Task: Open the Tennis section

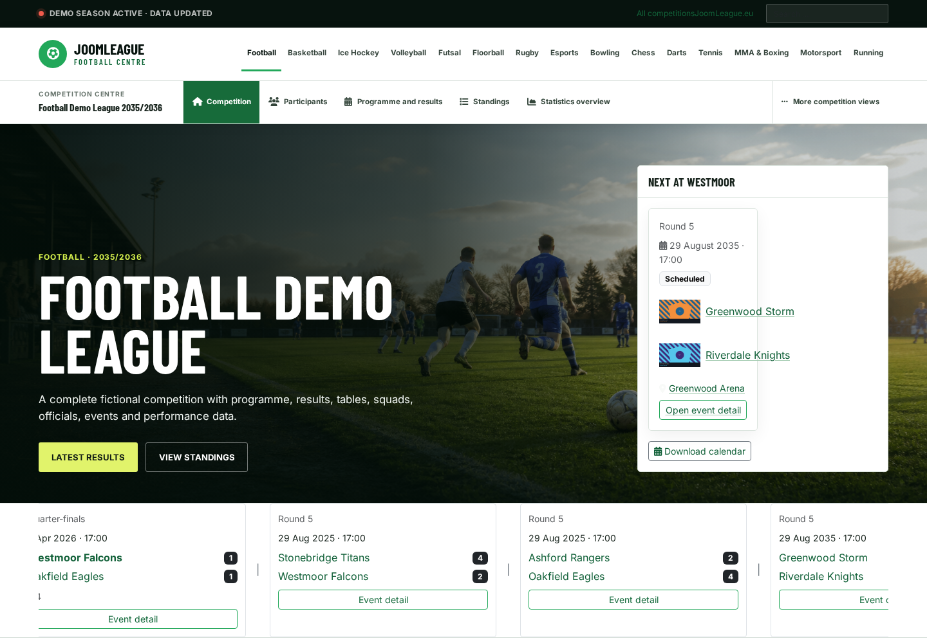Action: [710, 53]
